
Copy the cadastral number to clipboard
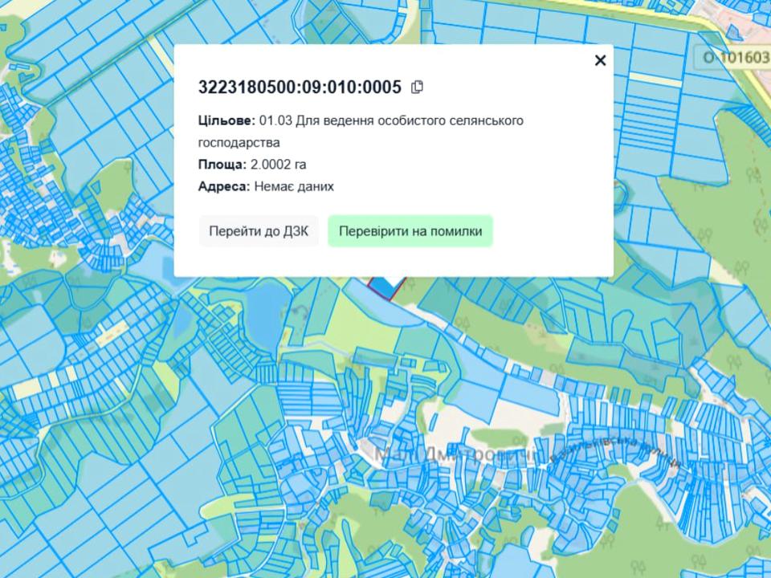pyautogui.click(x=417, y=87)
